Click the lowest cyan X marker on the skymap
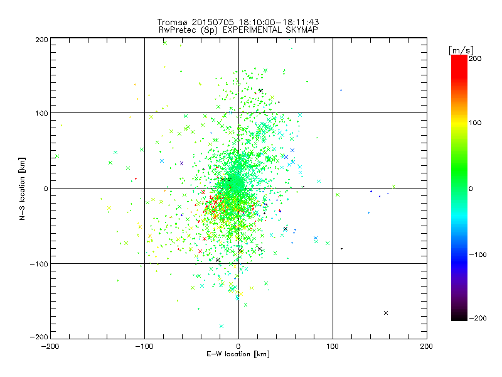Viewport: 502px width, 377px height. 222,326
